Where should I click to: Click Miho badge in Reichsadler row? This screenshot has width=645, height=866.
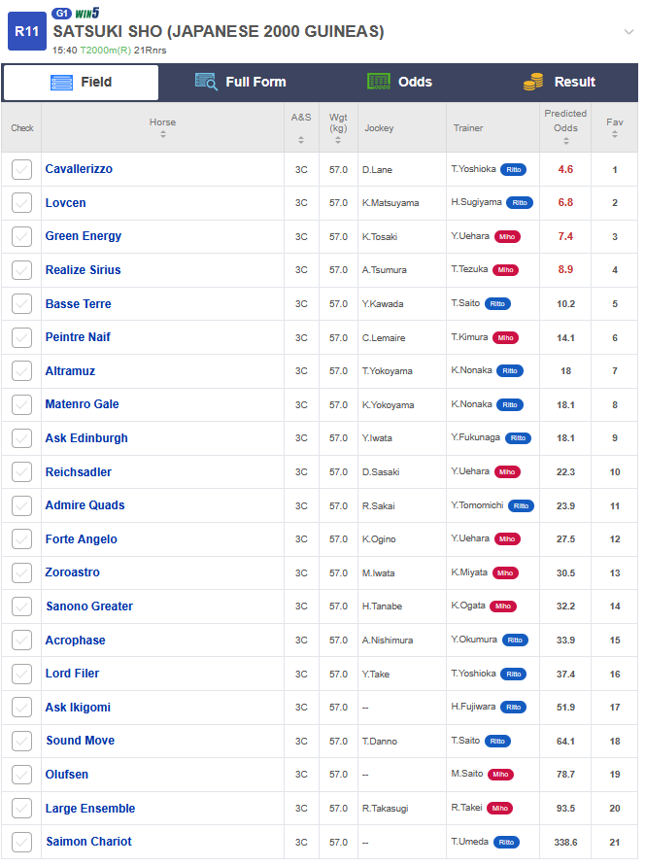coord(507,472)
